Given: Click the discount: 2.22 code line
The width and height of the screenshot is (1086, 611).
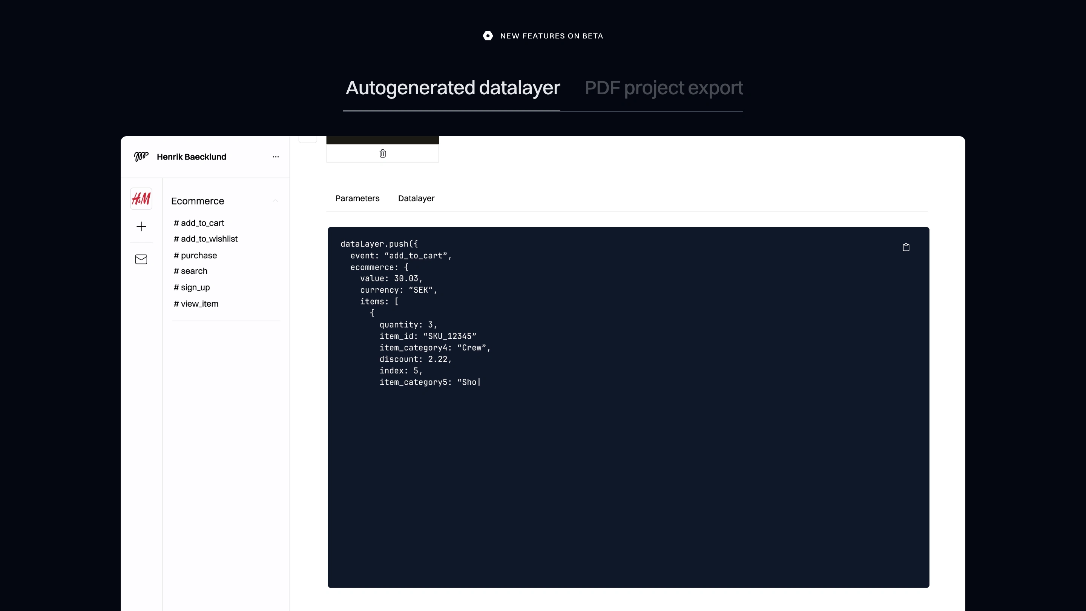Looking at the screenshot, I should (415, 359).
